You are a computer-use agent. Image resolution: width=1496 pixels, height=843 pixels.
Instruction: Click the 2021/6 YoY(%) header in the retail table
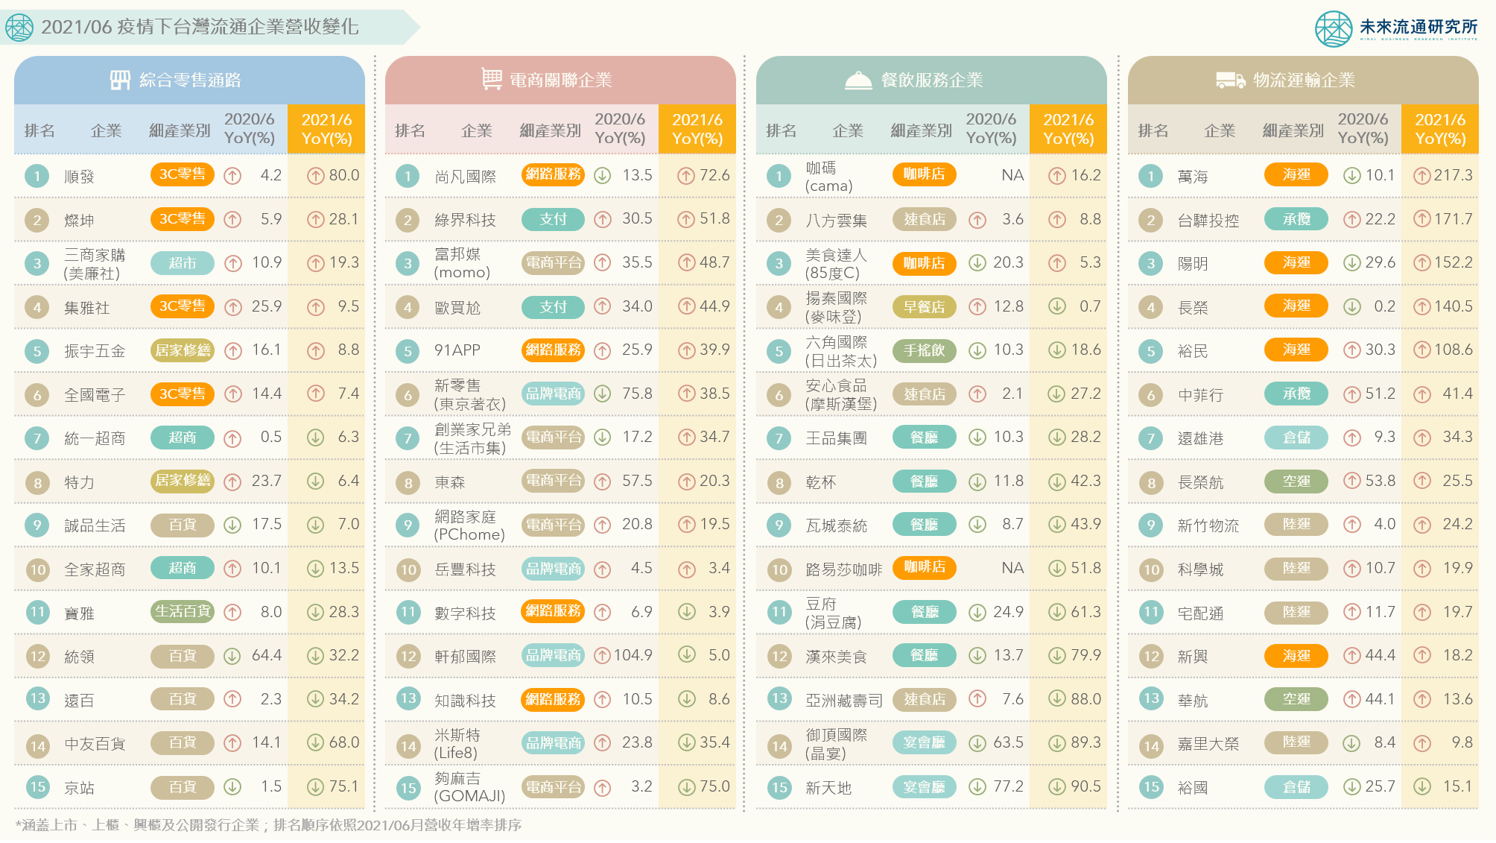[326, 129]
